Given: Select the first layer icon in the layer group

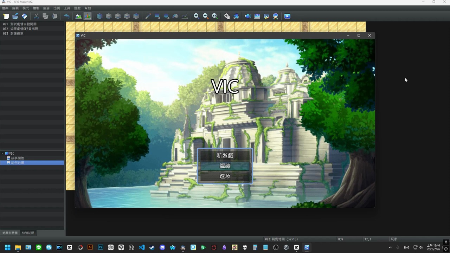Looking at the screenshot, I should [99, 16].
